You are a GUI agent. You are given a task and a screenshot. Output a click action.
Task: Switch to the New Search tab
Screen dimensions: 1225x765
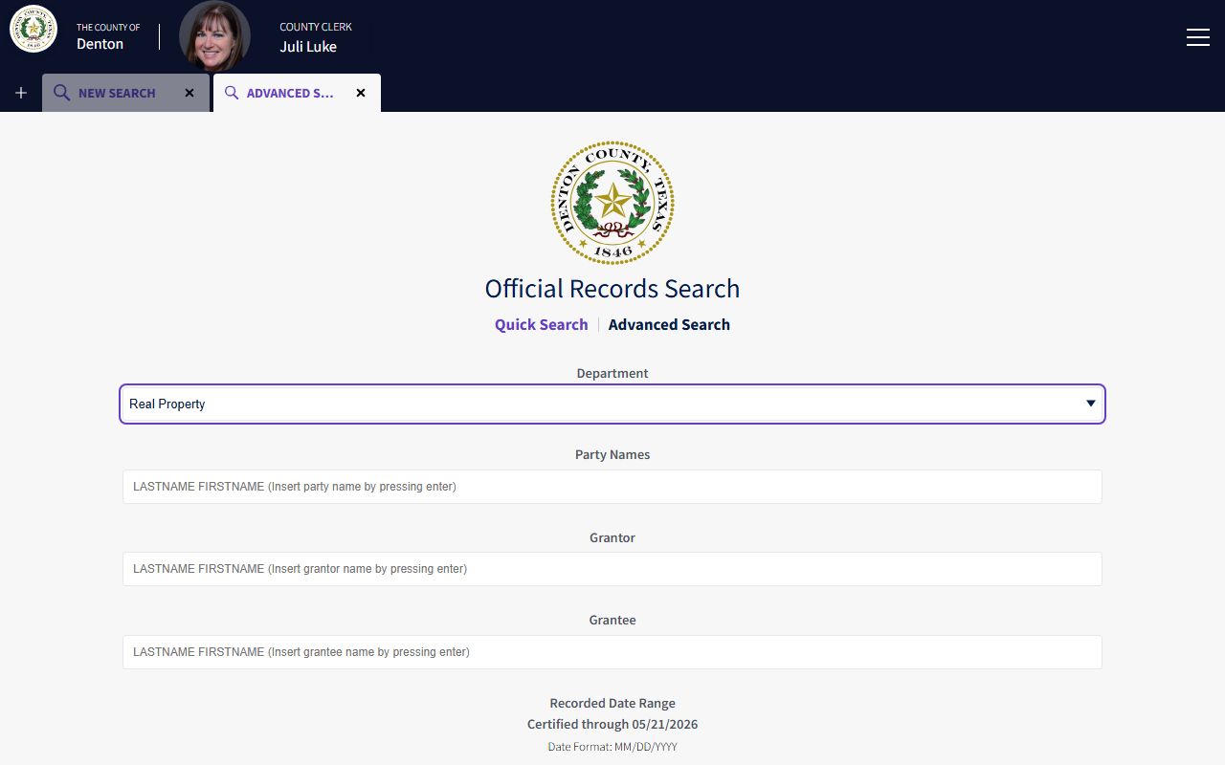pyautogui.click(x=125, y=93)
